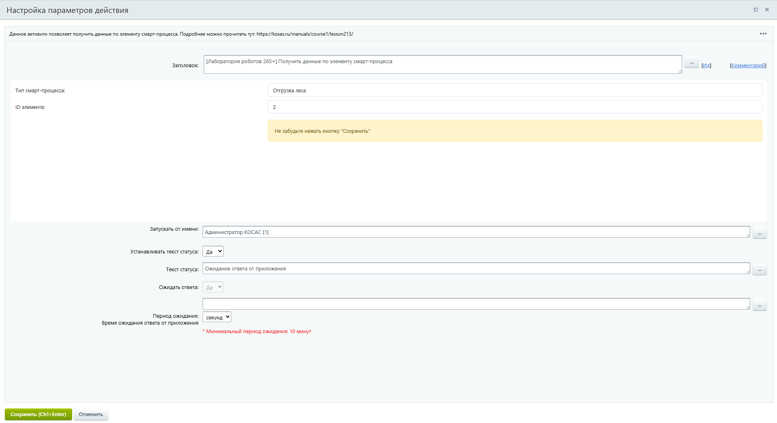Viewport: 777px width, 423px height.
Task: Open value picker next to Период ожидания field
Action: coord(759,305)
